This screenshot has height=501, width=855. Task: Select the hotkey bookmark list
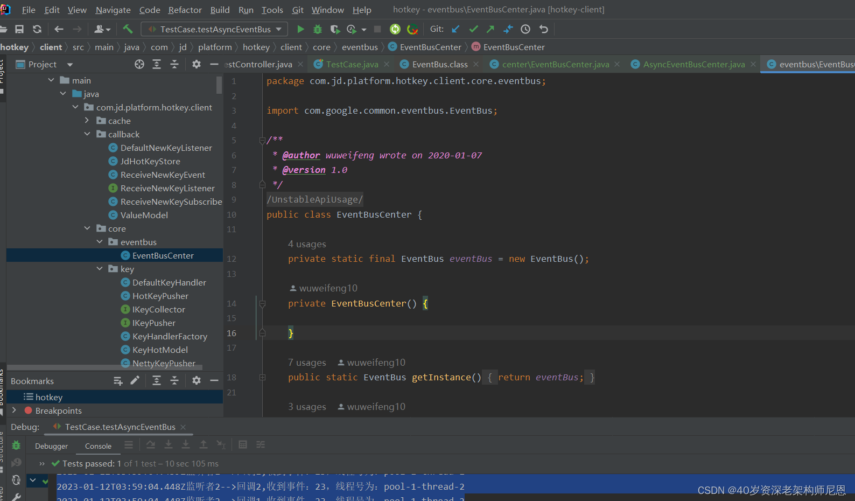(x=49, y=397)
